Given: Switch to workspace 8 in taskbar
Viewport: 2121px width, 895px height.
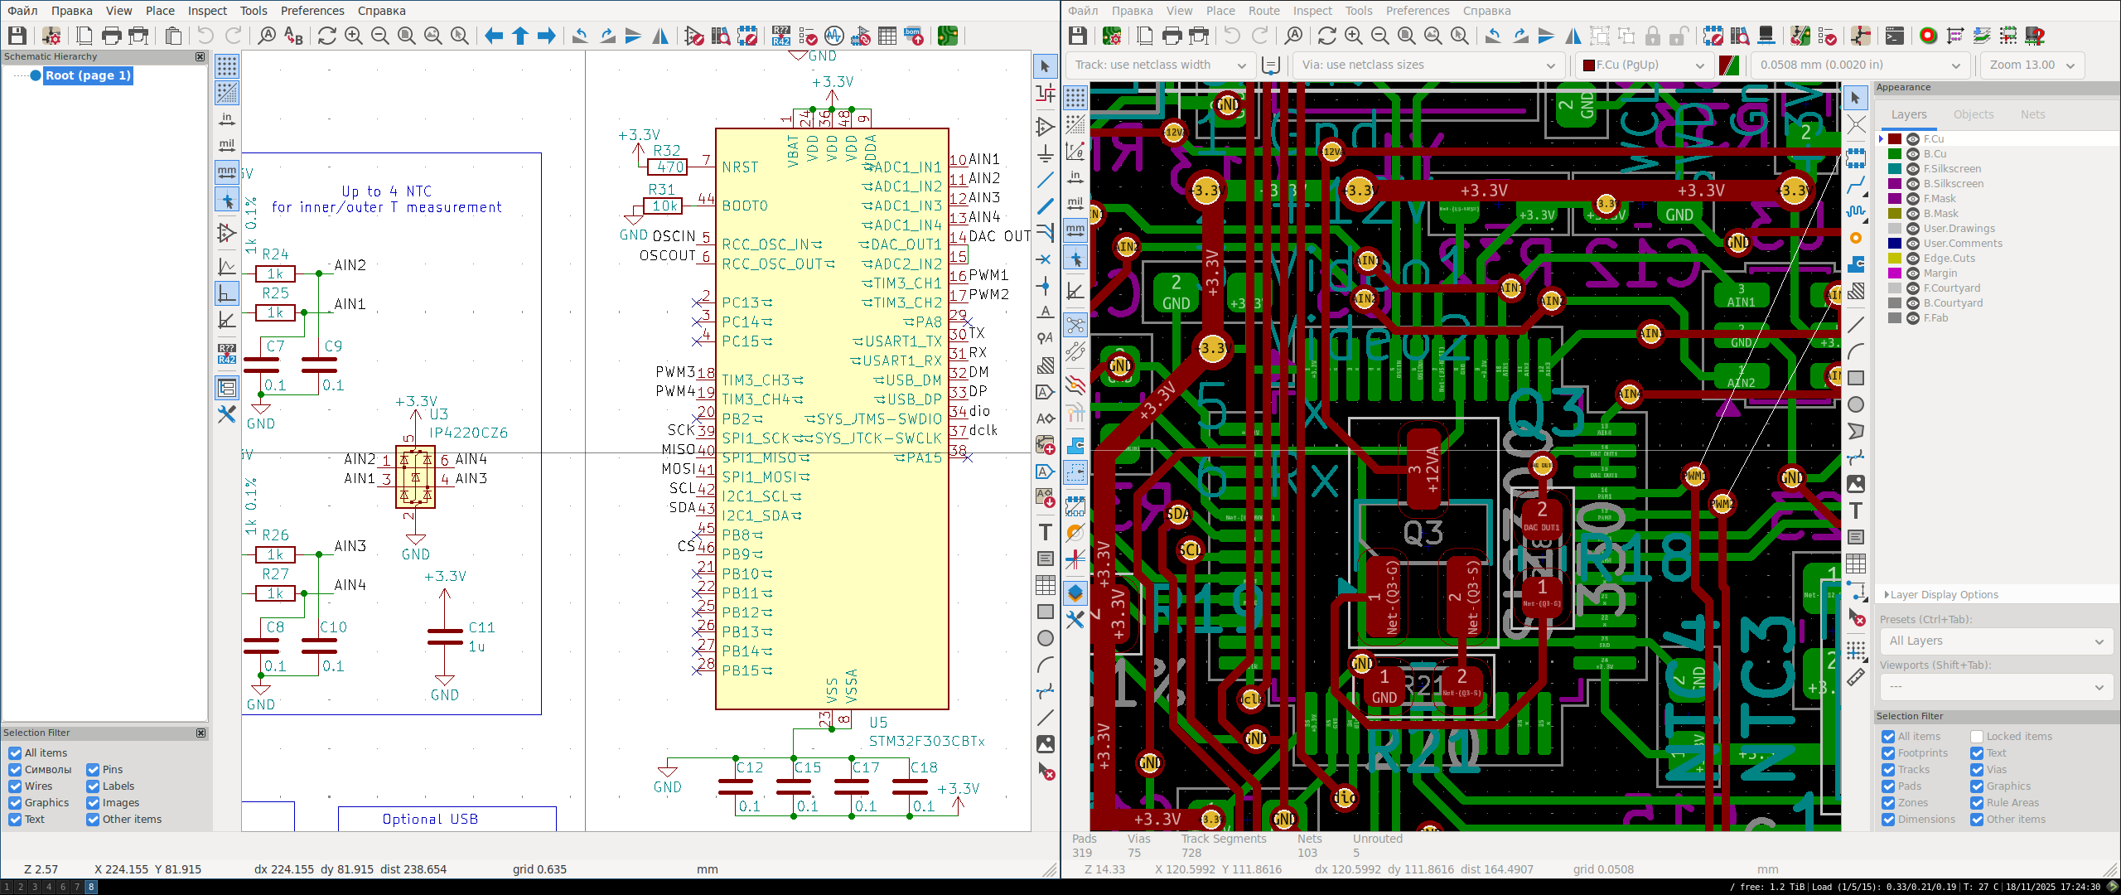Looking at the screenshot, I should tap(91, 887).
